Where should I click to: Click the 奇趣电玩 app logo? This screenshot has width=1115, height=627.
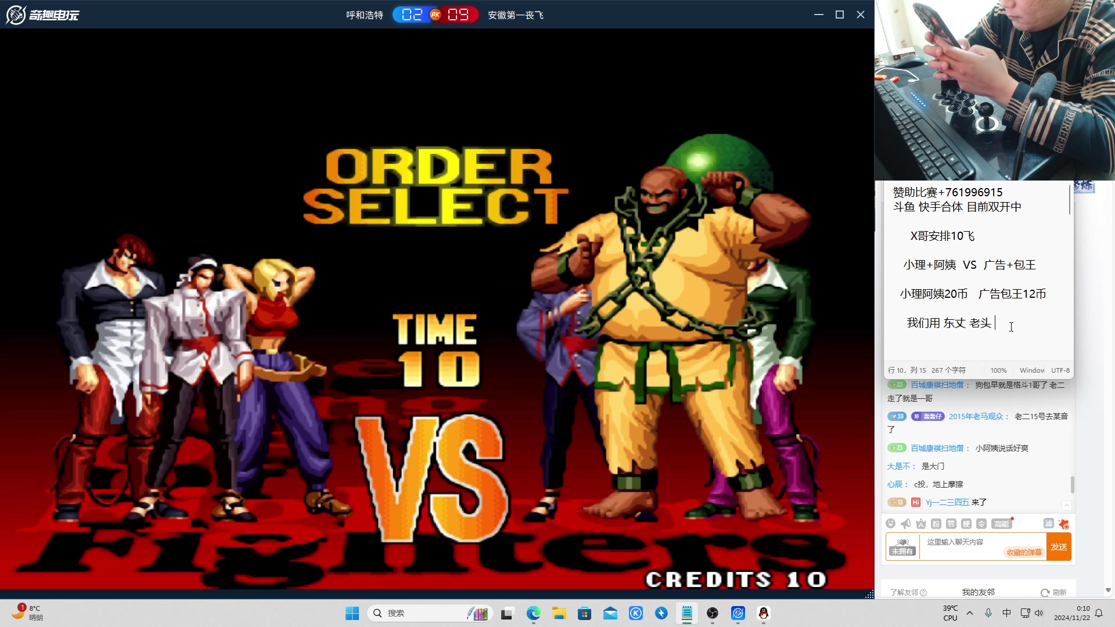click(x=42, y=15)
